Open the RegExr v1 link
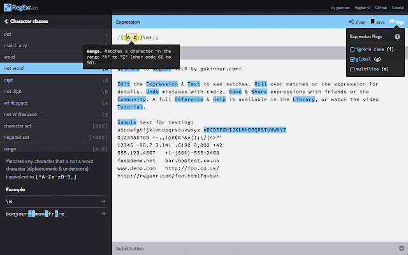This screenshot has width=408, height=255. 363,8
